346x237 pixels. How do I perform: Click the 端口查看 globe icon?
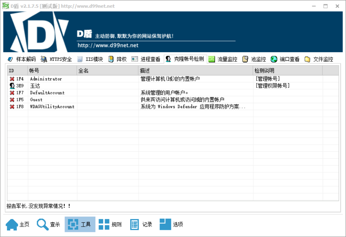[274, 59]
